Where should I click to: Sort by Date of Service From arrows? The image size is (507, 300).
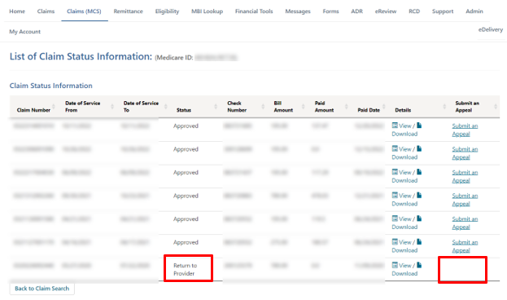tap(112, 107)
